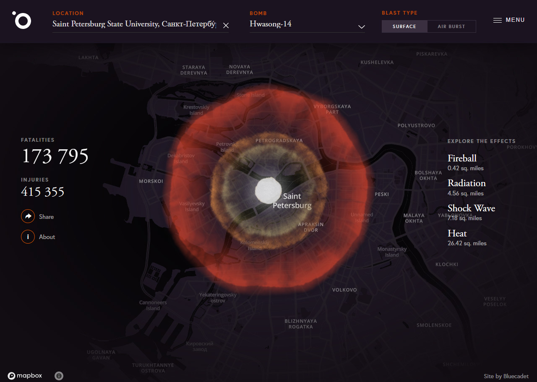The width and height of the screenshot is (537, 382).
Task: Click the Mapbox logo
Action: coord(25,376)
